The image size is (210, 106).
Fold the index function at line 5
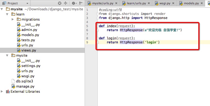[x=98, y=26]
